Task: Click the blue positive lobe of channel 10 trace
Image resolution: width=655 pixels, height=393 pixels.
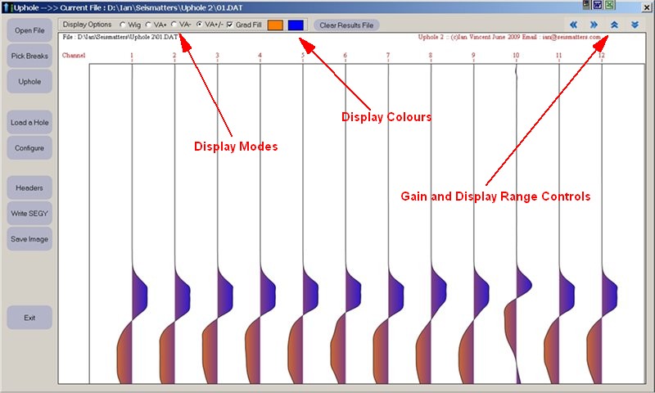Action: pos(523,284)
